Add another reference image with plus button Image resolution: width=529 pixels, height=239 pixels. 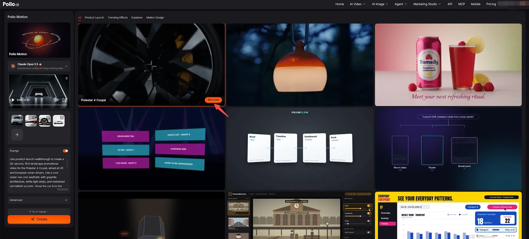click(x=17, y=134)
